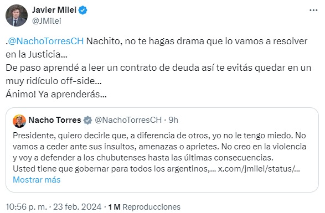Open the x.com/jmilei/status link
325x213 pixels.
click(x=259, y=169)
